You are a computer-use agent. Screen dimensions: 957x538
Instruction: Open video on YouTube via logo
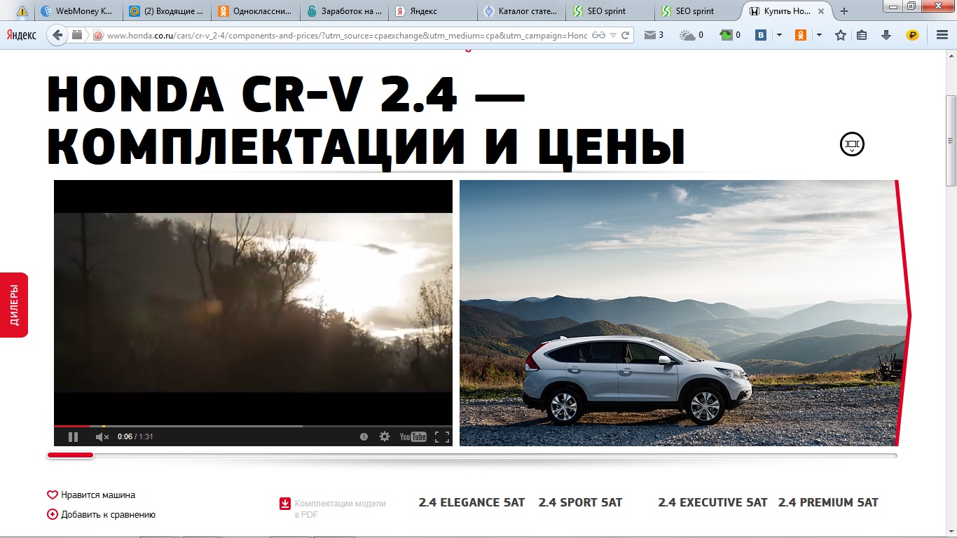413,437
